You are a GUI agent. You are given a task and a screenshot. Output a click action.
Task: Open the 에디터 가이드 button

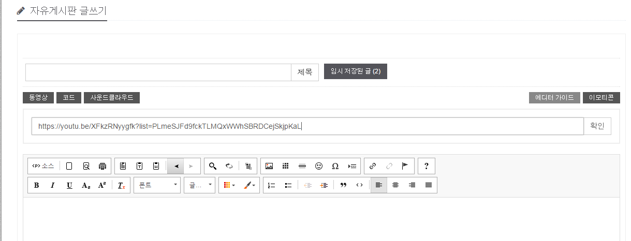(x=554, y=98)
